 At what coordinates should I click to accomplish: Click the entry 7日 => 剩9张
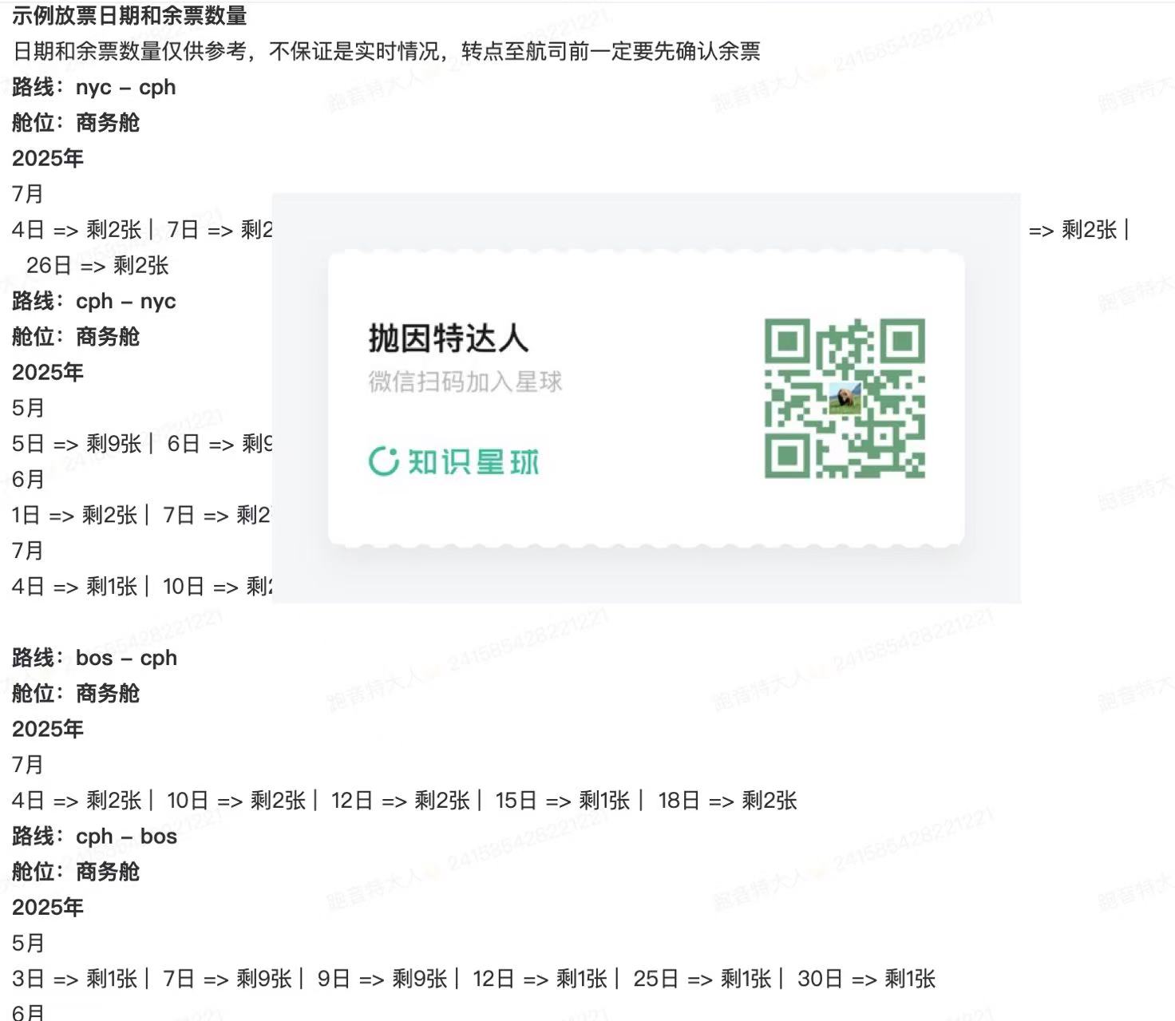pyautogui.click(x=227, y=979)
